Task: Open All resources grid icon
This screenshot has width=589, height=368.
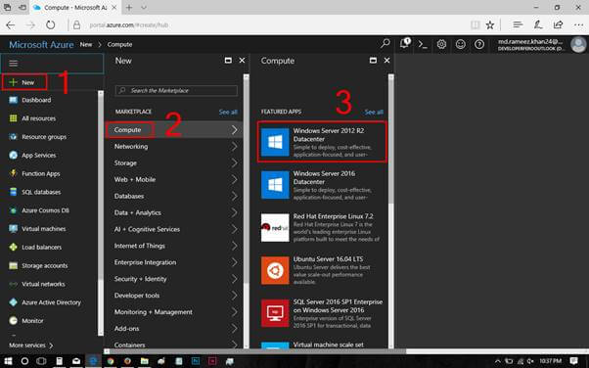Action: coord(13,118)
